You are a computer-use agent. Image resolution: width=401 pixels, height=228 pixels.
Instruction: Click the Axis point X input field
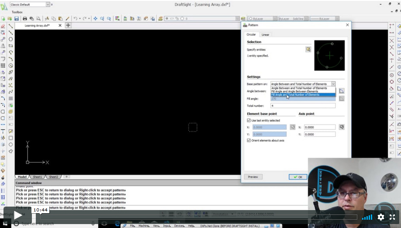[x=320, y=127]
